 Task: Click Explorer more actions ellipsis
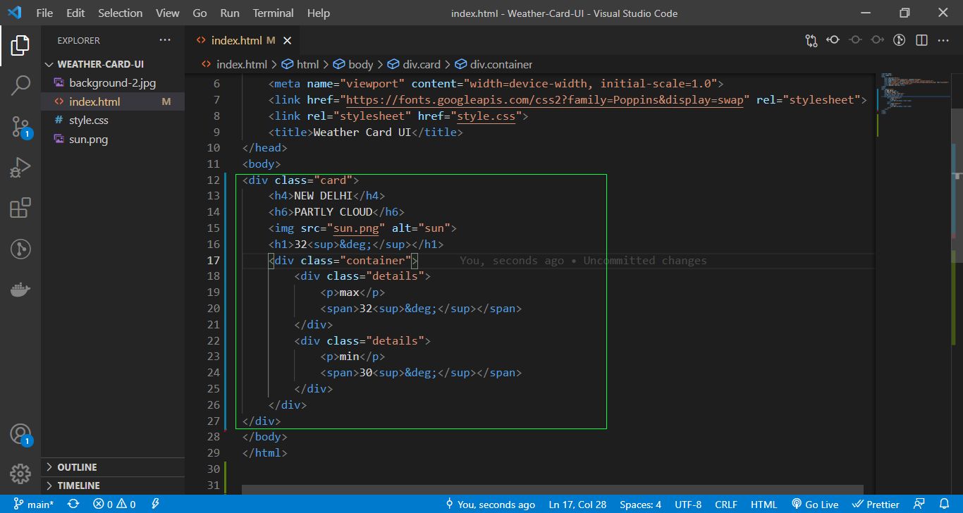(165, 40)
